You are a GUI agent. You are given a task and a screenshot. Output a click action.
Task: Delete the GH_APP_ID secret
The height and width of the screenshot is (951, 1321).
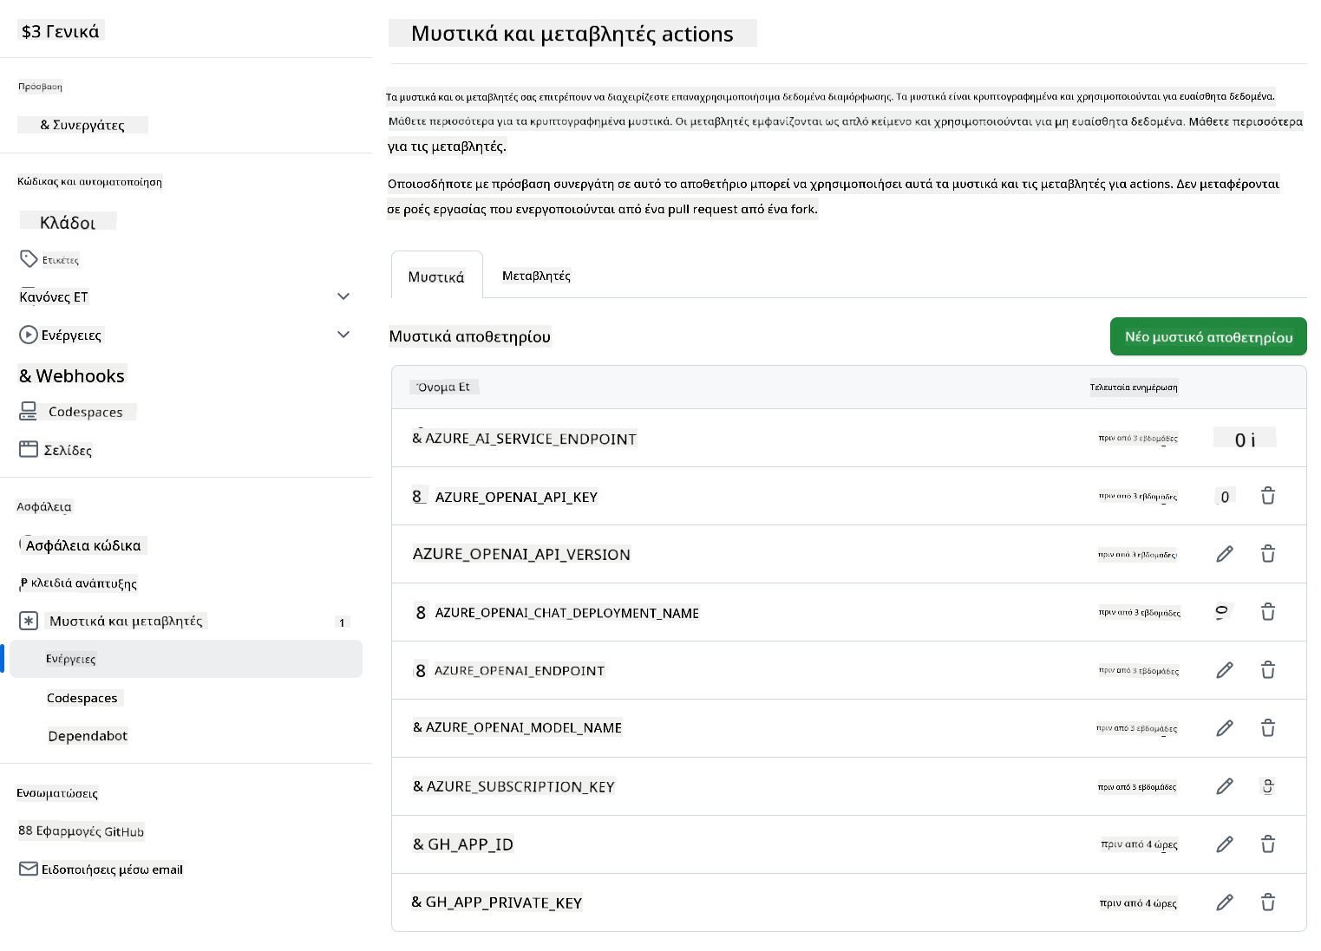coord(1268,844)
